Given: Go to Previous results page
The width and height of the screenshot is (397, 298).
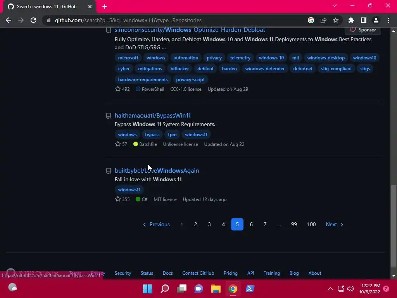Looking at the screenshot, I should pyautogui.click(x=157, y=224).
